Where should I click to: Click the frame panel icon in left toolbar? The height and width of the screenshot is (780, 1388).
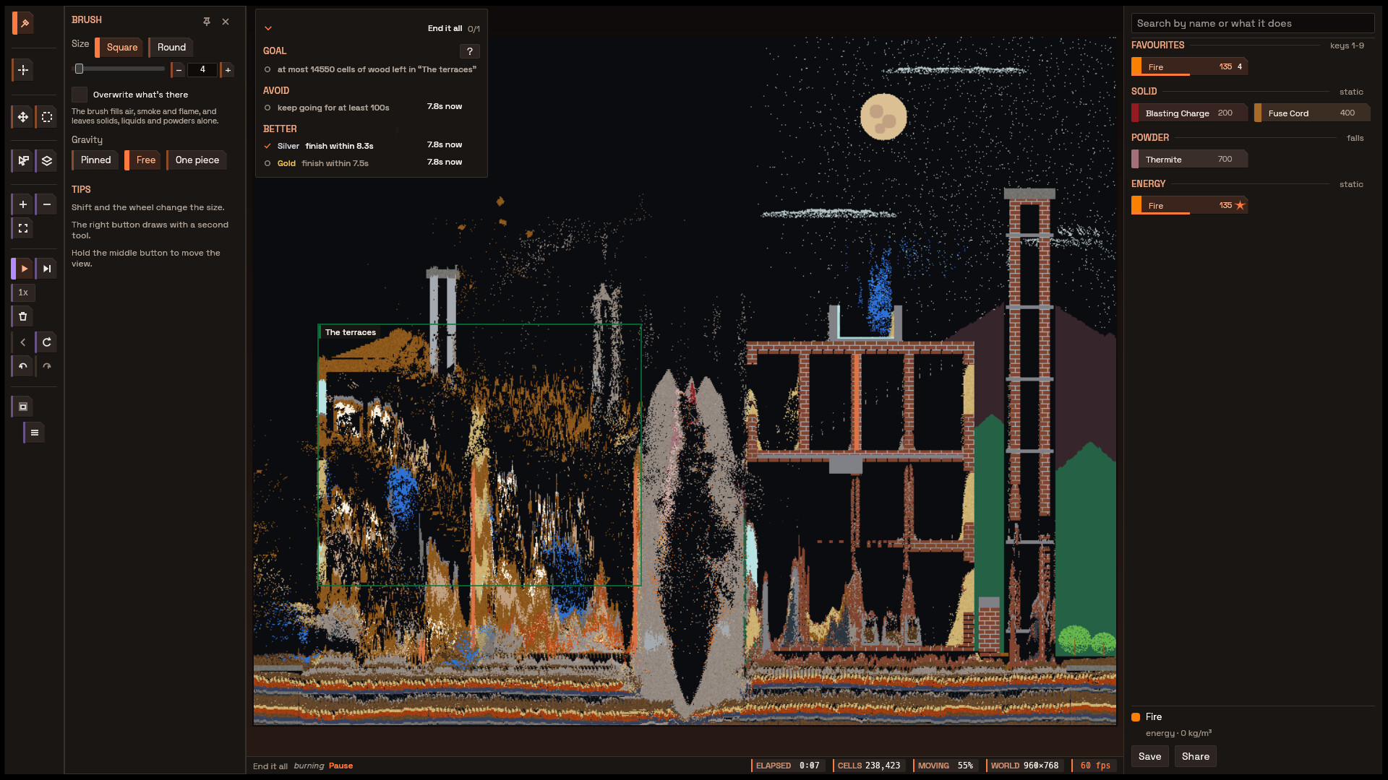coord(23,407)
